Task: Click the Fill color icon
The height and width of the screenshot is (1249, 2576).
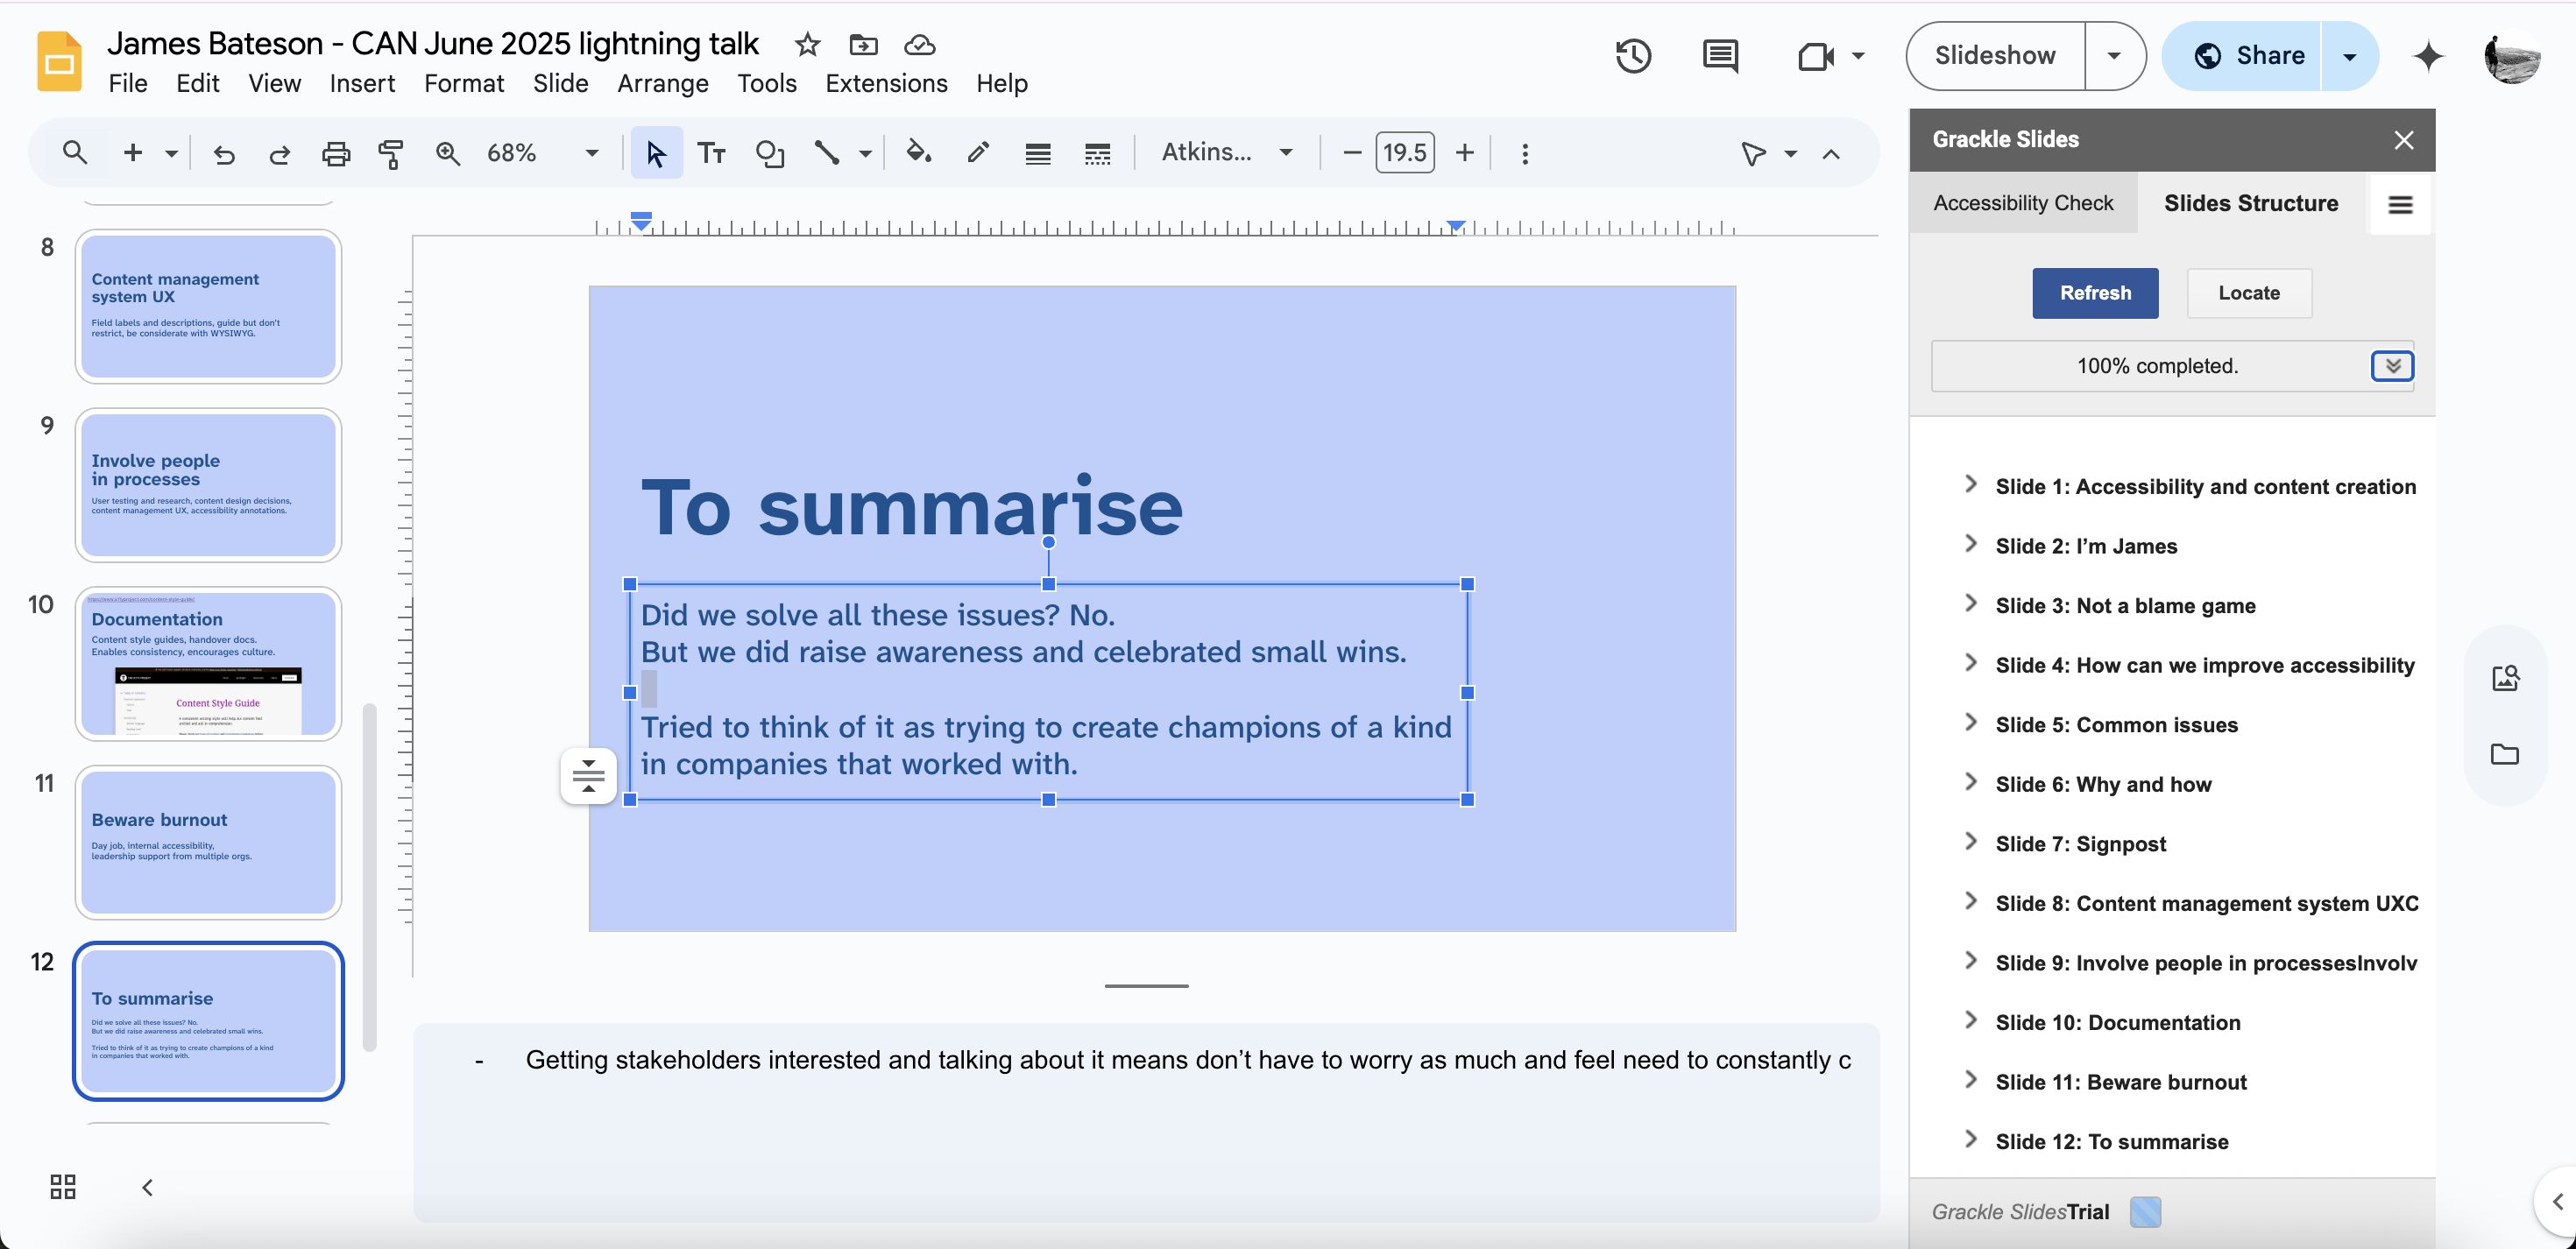Action: click(x=918, y=153)
